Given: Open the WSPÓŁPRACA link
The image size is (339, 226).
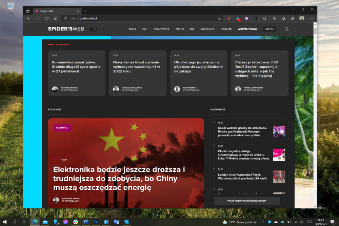Looking at the screenshot, I should coord(247,29).
